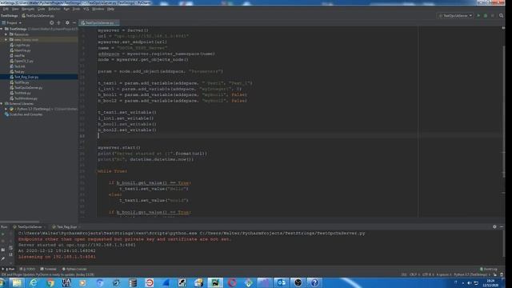Open Windows Explorer folder on taskbar
This screenshot has height=288, width=512.
click(x=17, y=282)
